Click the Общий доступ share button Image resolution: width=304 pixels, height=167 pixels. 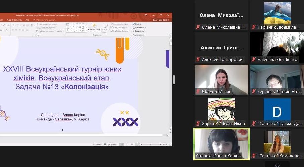161,20
